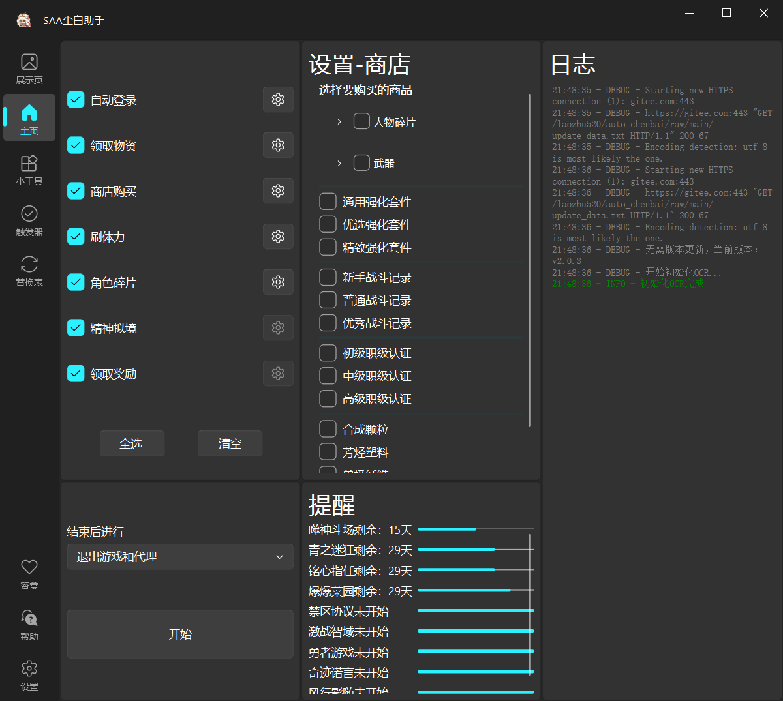Expand the 人物碎片 tree node
The width and height of the screenshot is (783, 701).
point(339,122)
